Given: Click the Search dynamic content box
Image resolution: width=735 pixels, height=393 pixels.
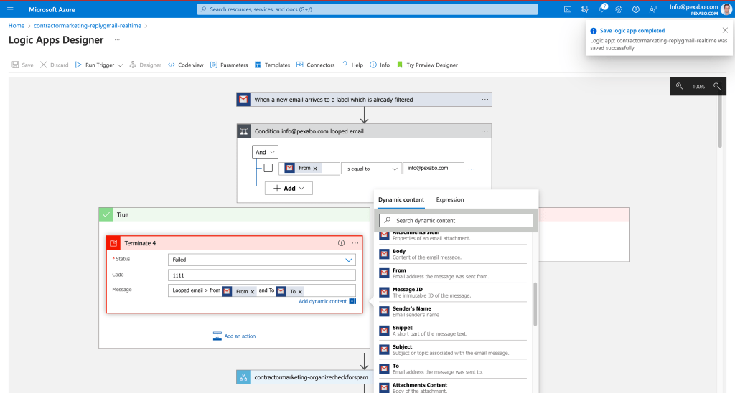Looking at the screenshot, I should tap(456, 221).
